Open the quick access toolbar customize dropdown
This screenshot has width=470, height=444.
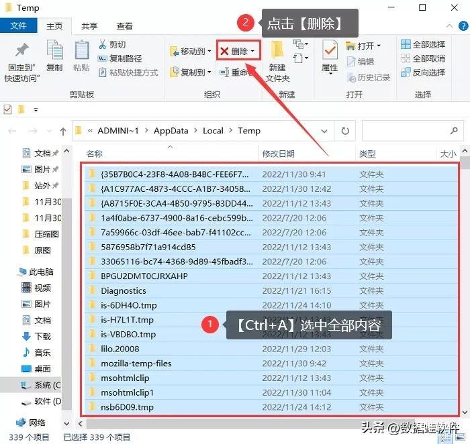tap(36, 110)
